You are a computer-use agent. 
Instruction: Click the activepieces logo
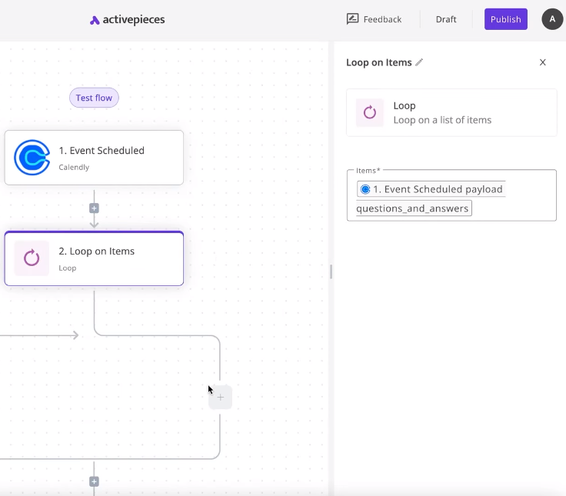point(127,20)
